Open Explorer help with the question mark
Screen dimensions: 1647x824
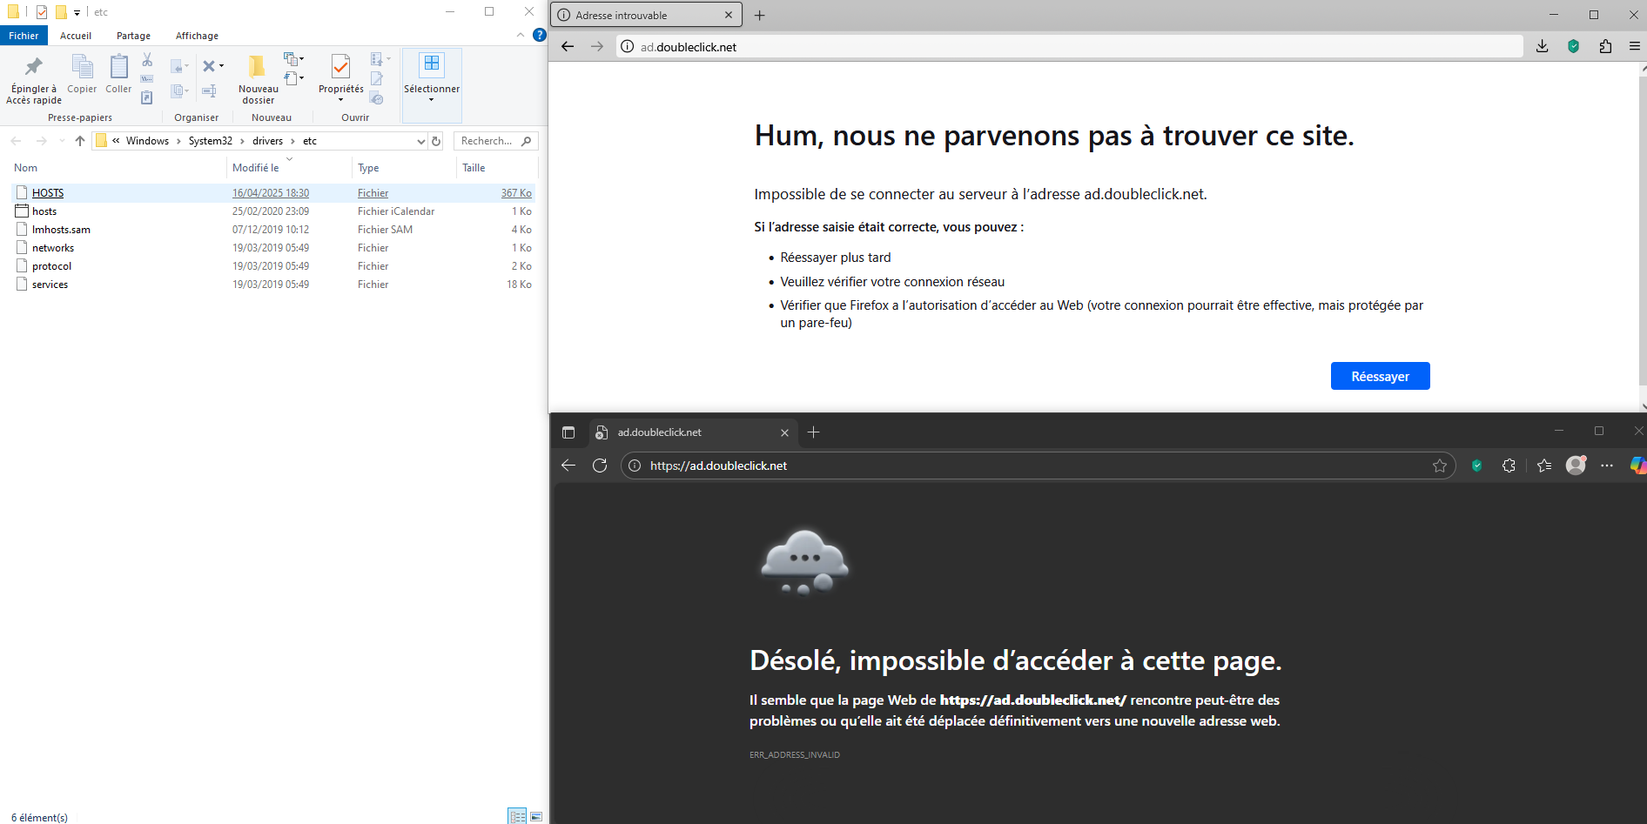point(540,36)
